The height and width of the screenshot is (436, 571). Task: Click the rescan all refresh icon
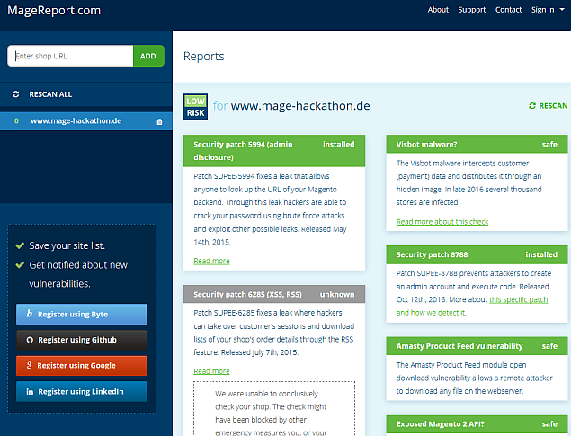[x=15, y=94]
